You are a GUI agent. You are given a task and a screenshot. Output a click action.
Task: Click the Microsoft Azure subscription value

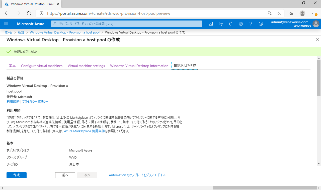coord(81,150)
